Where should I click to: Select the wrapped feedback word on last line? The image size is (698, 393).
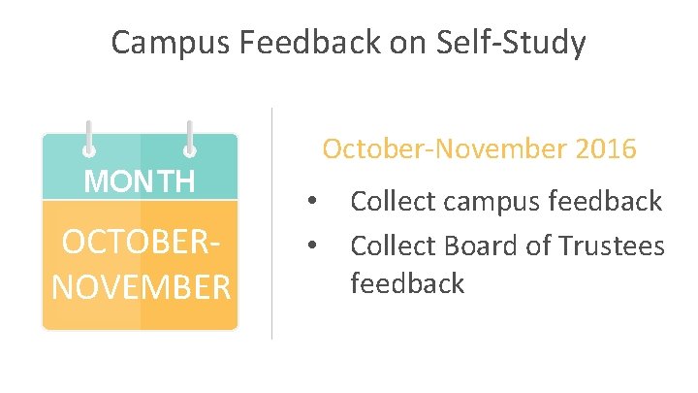coord(407,283)
